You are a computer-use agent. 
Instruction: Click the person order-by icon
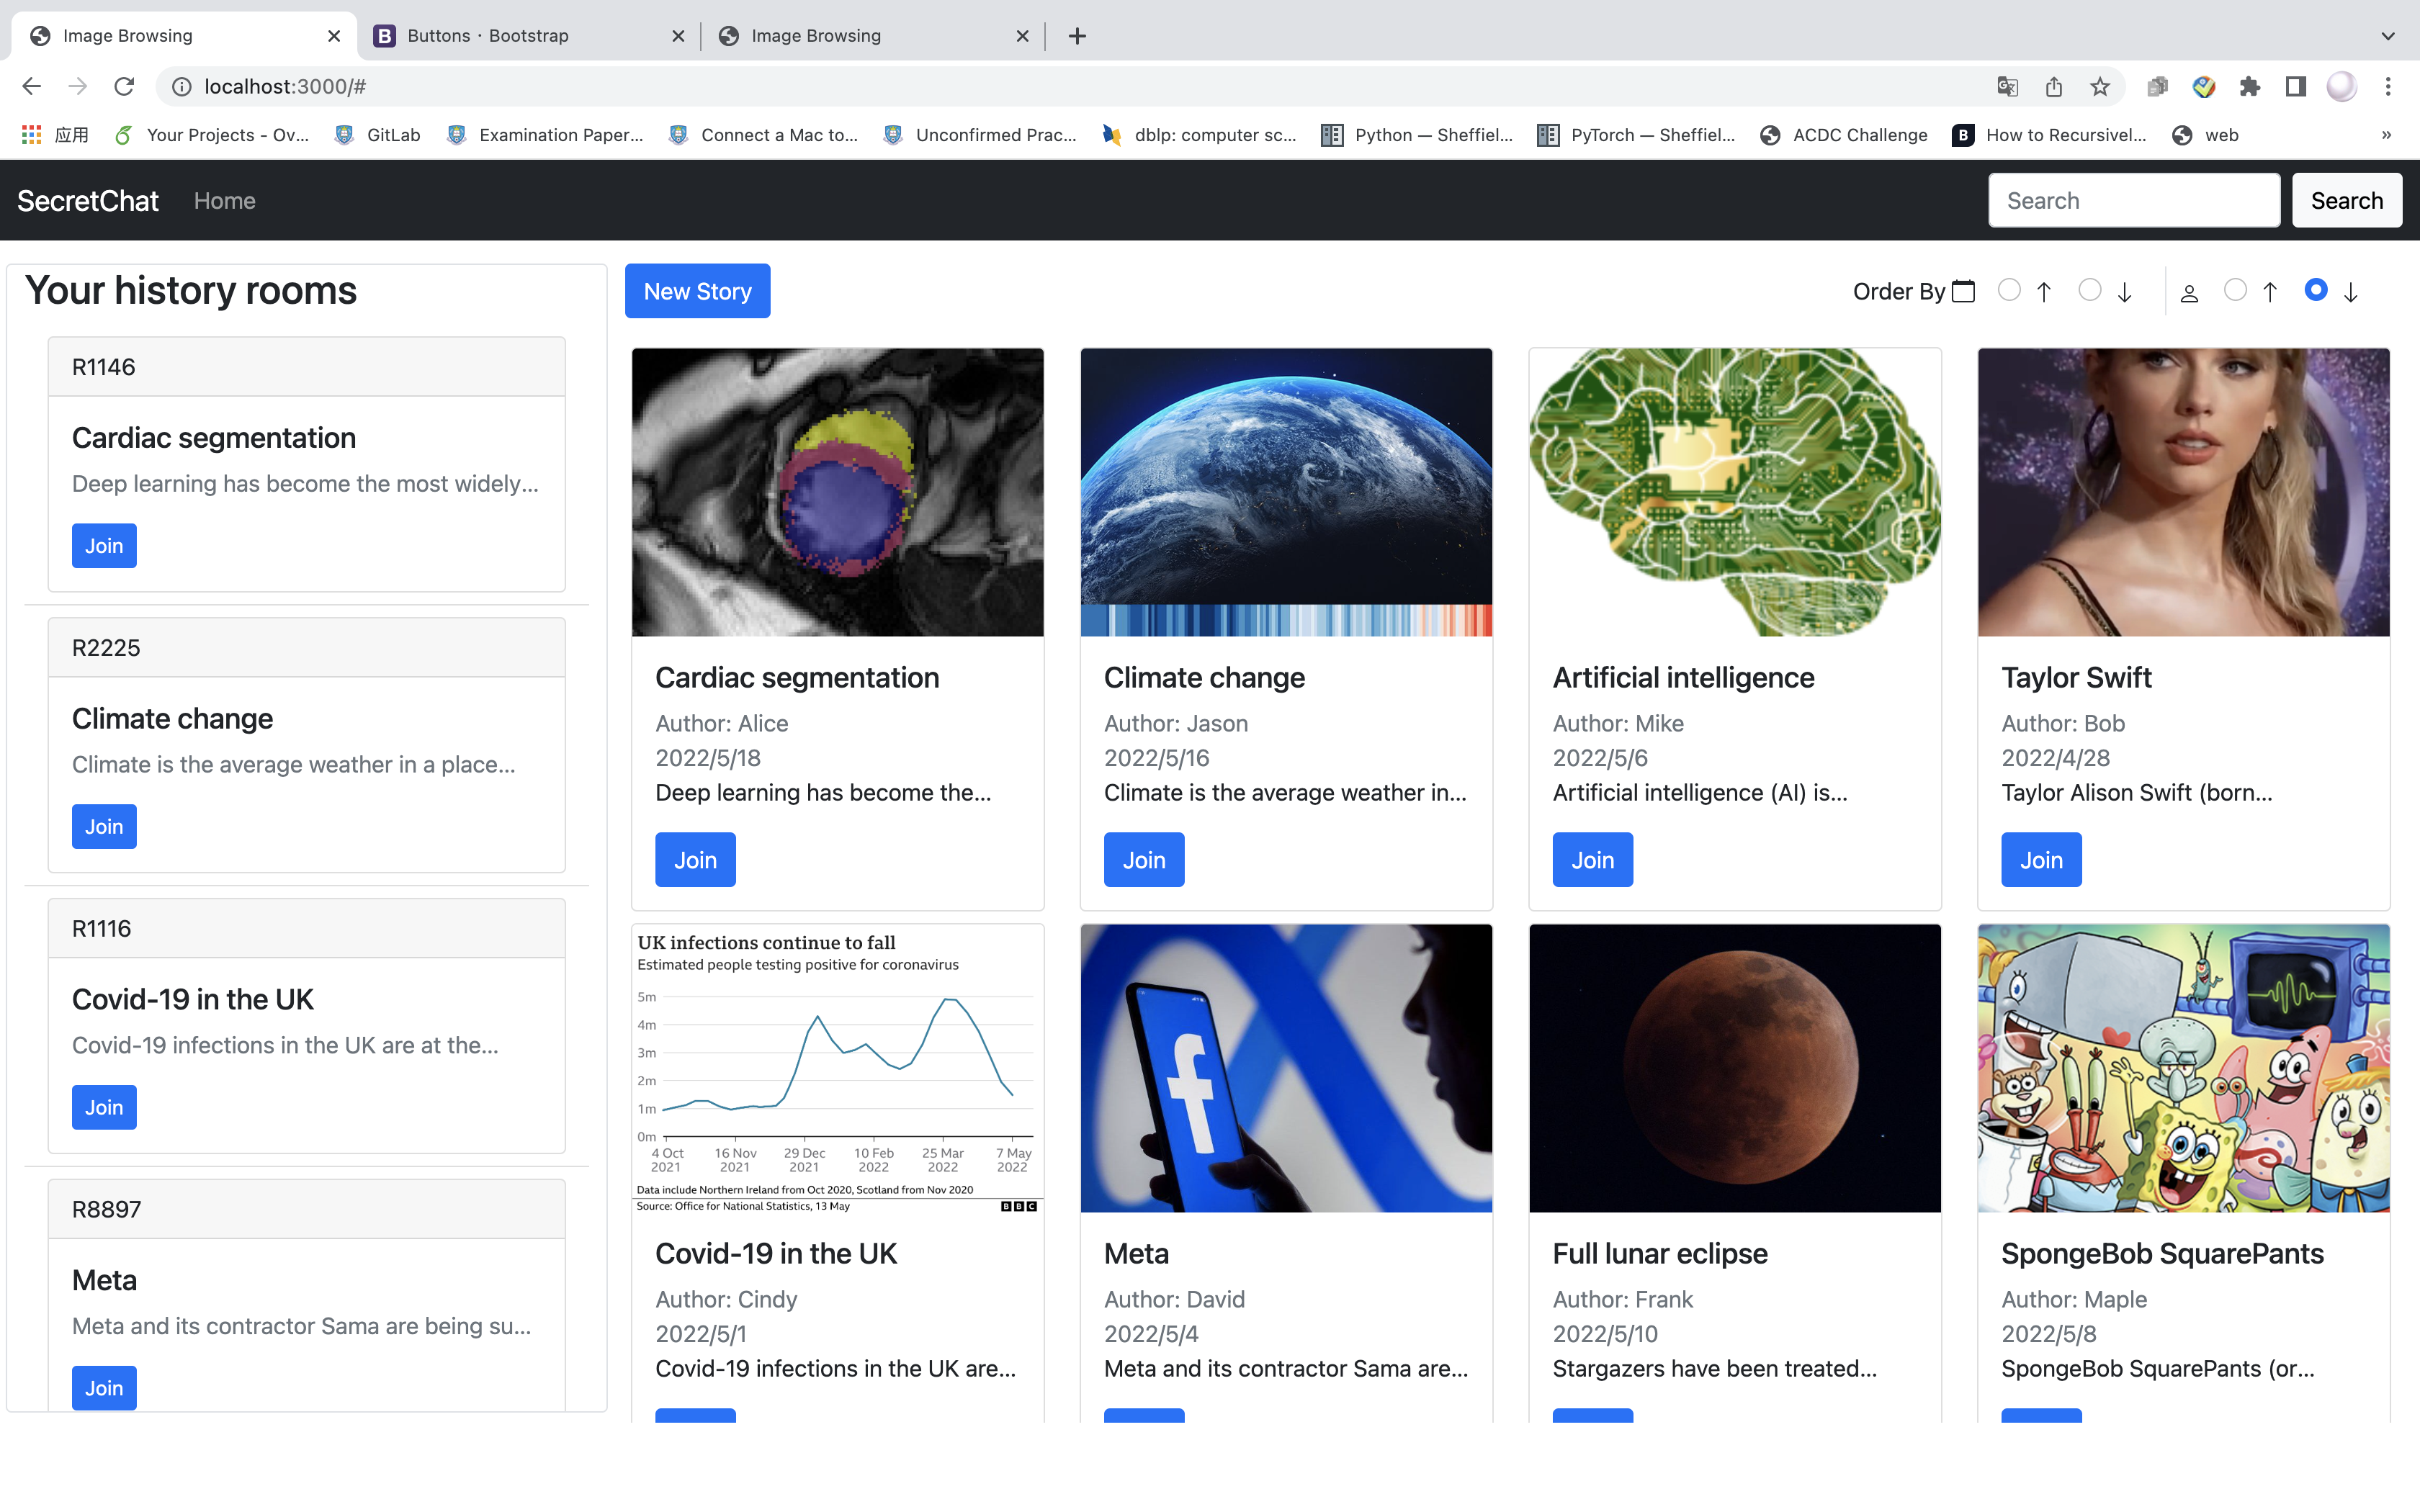(x=2189, y=293)
